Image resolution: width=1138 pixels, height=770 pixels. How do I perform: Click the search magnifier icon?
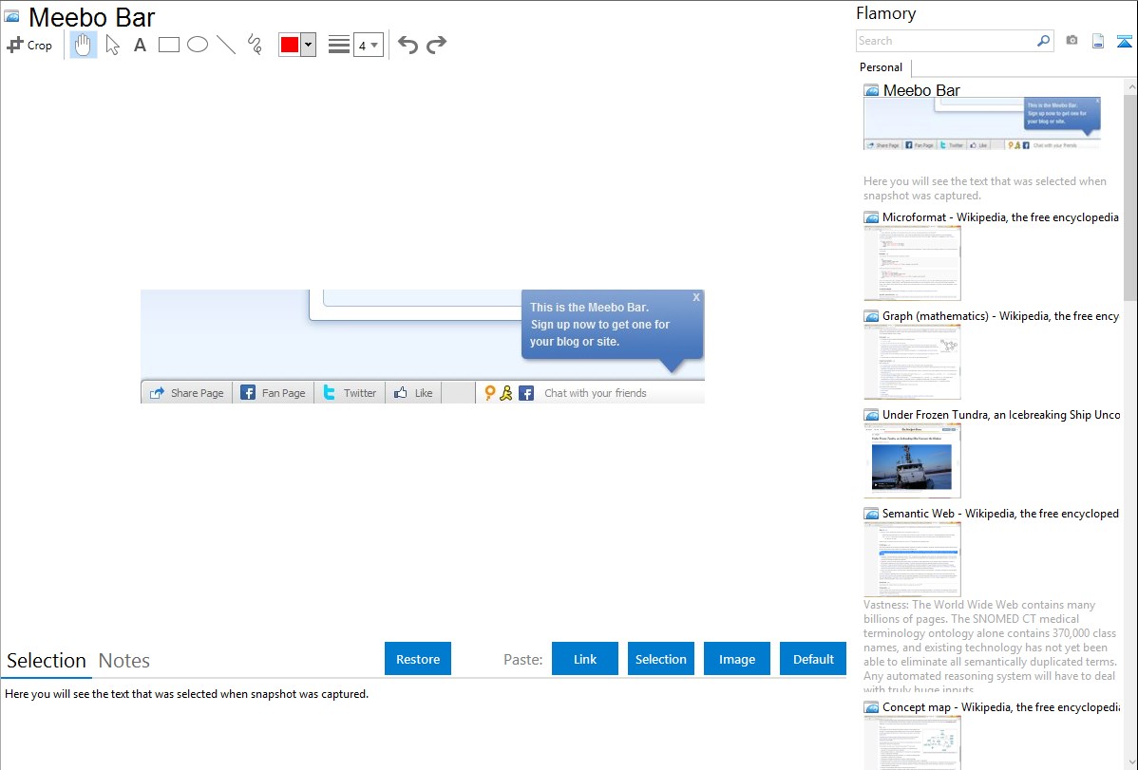pos(1044,41)
